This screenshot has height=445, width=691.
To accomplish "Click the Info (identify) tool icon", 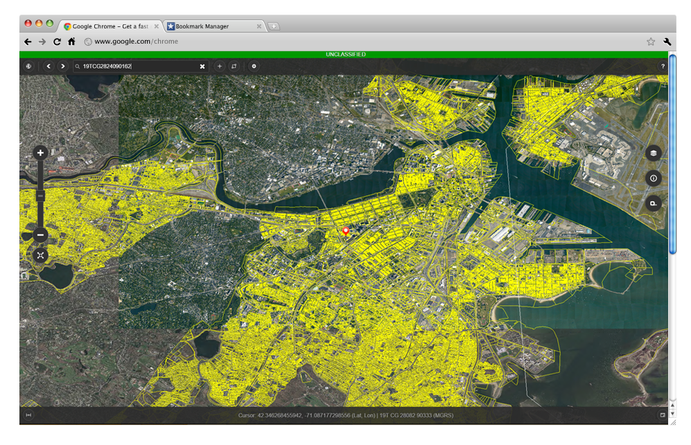I will (x=652, y=177).
